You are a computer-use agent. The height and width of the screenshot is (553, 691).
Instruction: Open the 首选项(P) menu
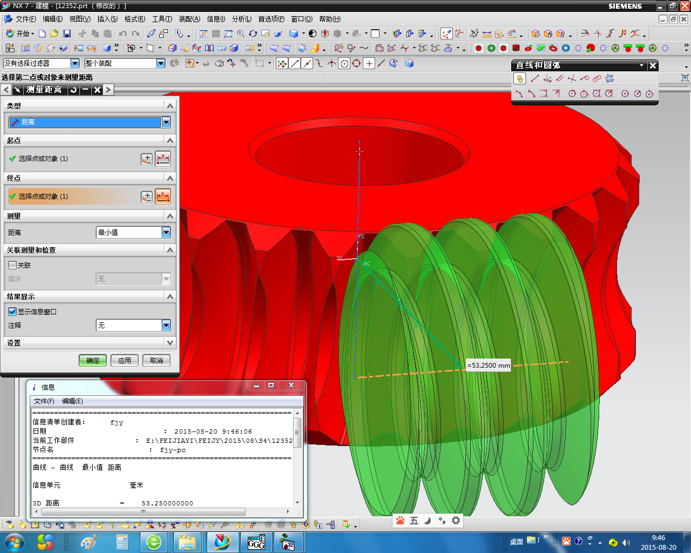tap(271, 19)
